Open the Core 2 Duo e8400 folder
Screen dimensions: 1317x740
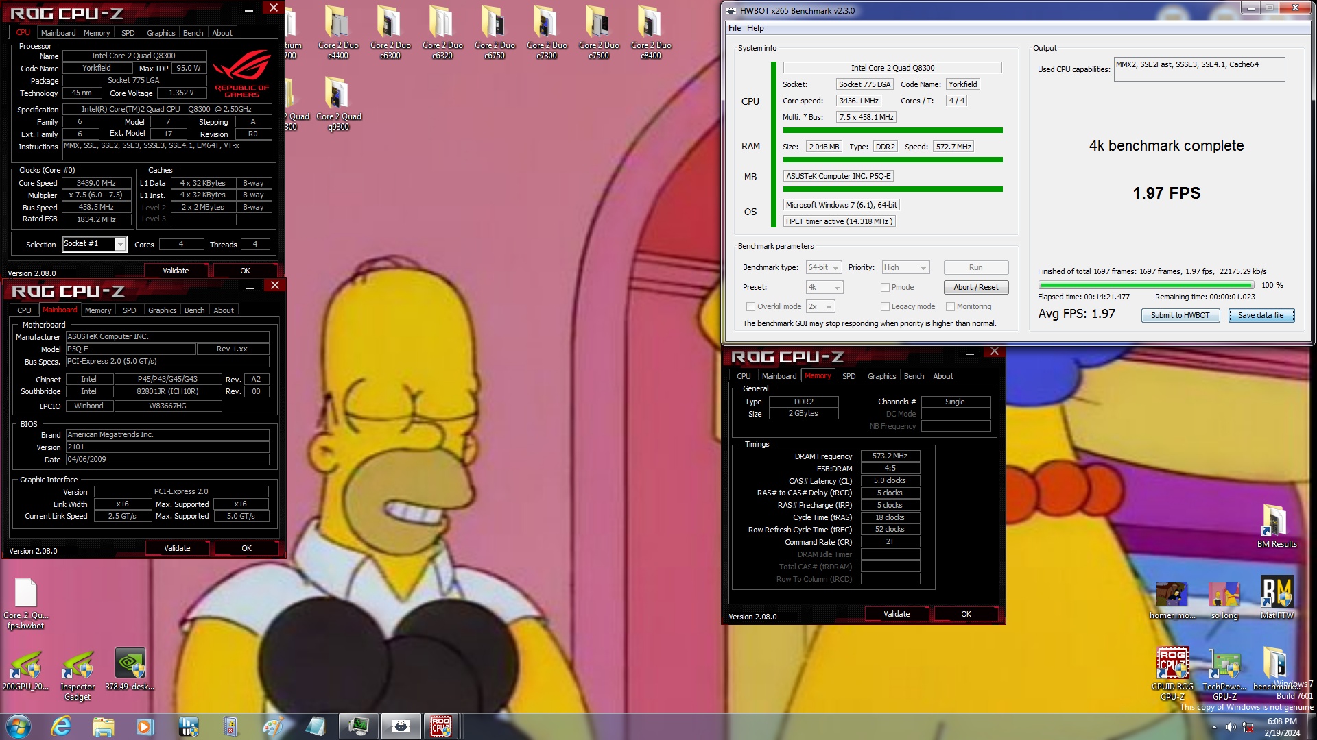pyautogui.click(x=651, y=32)
